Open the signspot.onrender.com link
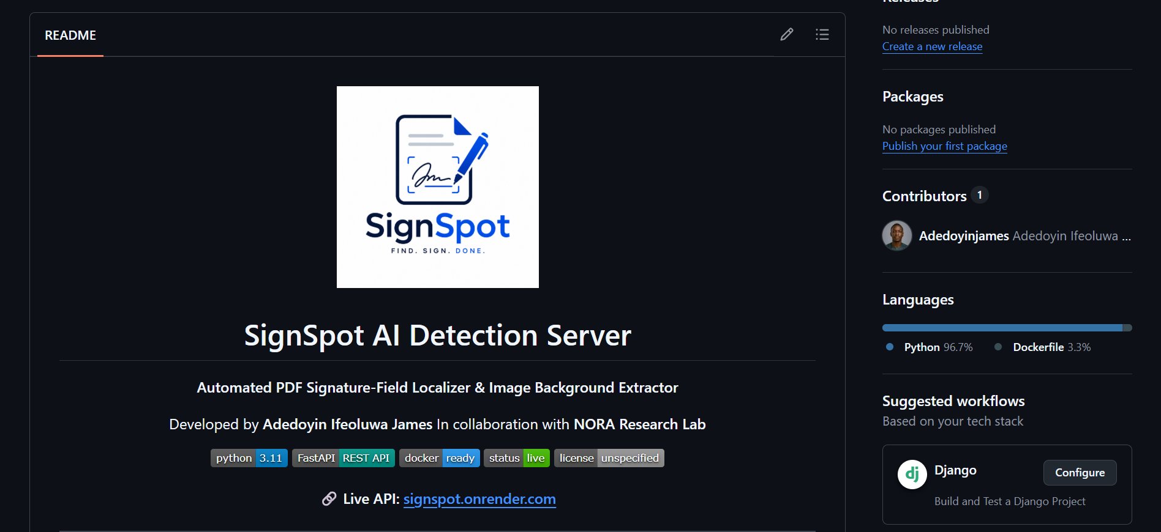The width and height of the screenshot is (1161, 532). 479,499
